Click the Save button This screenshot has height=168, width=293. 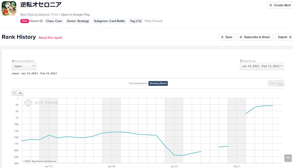tap(227, 37)
